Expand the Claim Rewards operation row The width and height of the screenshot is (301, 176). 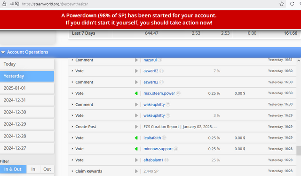pos(72,171)
